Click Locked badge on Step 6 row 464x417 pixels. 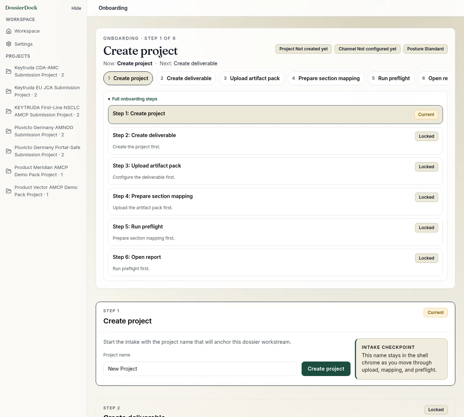click(x=426, y=258)
